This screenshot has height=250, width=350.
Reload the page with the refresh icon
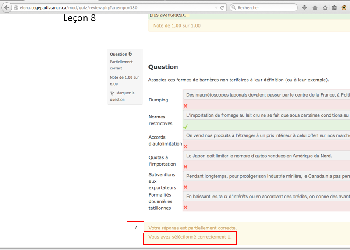pos(222,7)
